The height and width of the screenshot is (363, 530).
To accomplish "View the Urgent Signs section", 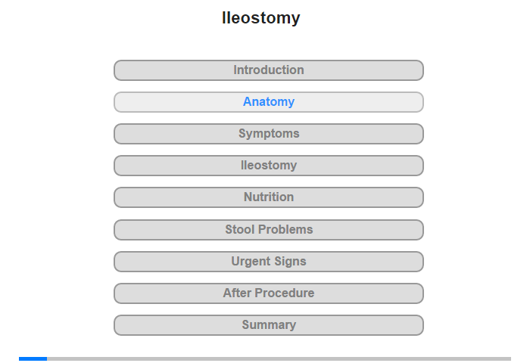I will click(x=269, y=262).
